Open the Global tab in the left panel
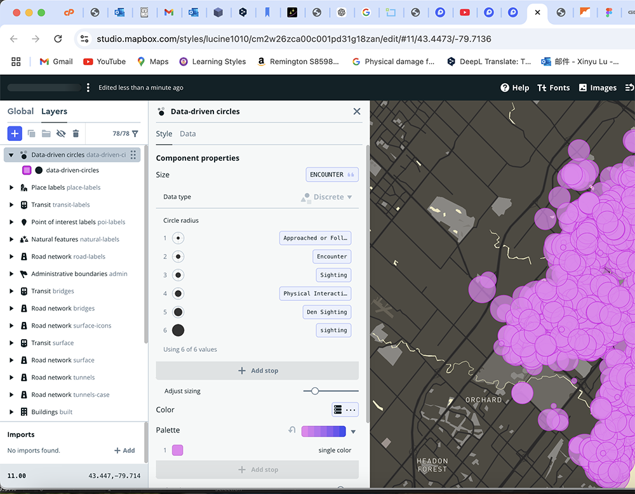 tap(20, 111)
